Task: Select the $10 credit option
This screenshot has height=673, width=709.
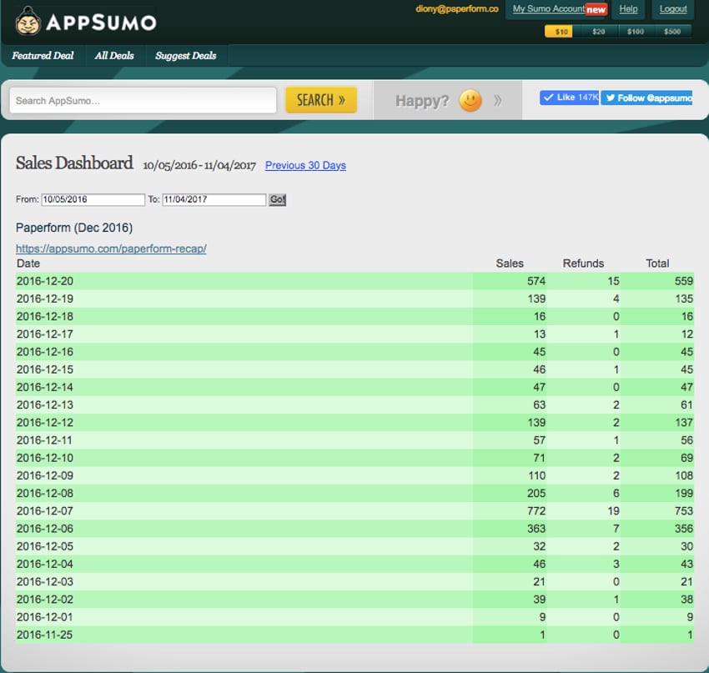Action: pos(559,31)
